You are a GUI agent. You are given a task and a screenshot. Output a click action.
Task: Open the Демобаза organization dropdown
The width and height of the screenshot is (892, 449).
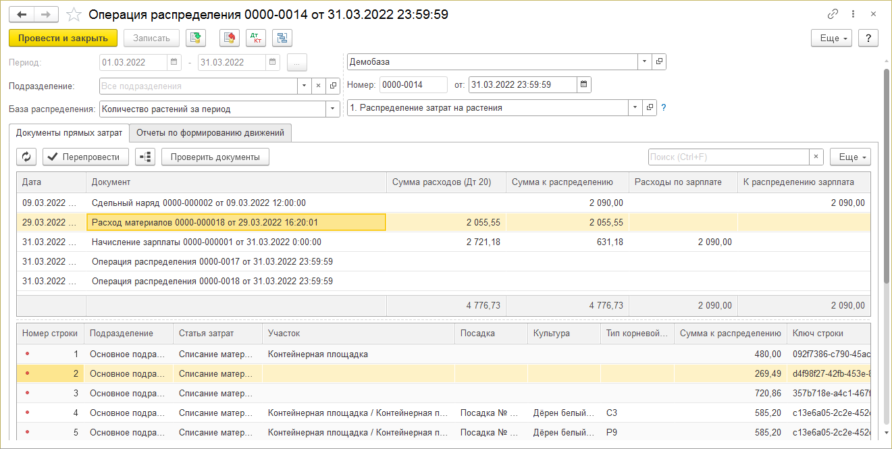[x=645, y=61]
